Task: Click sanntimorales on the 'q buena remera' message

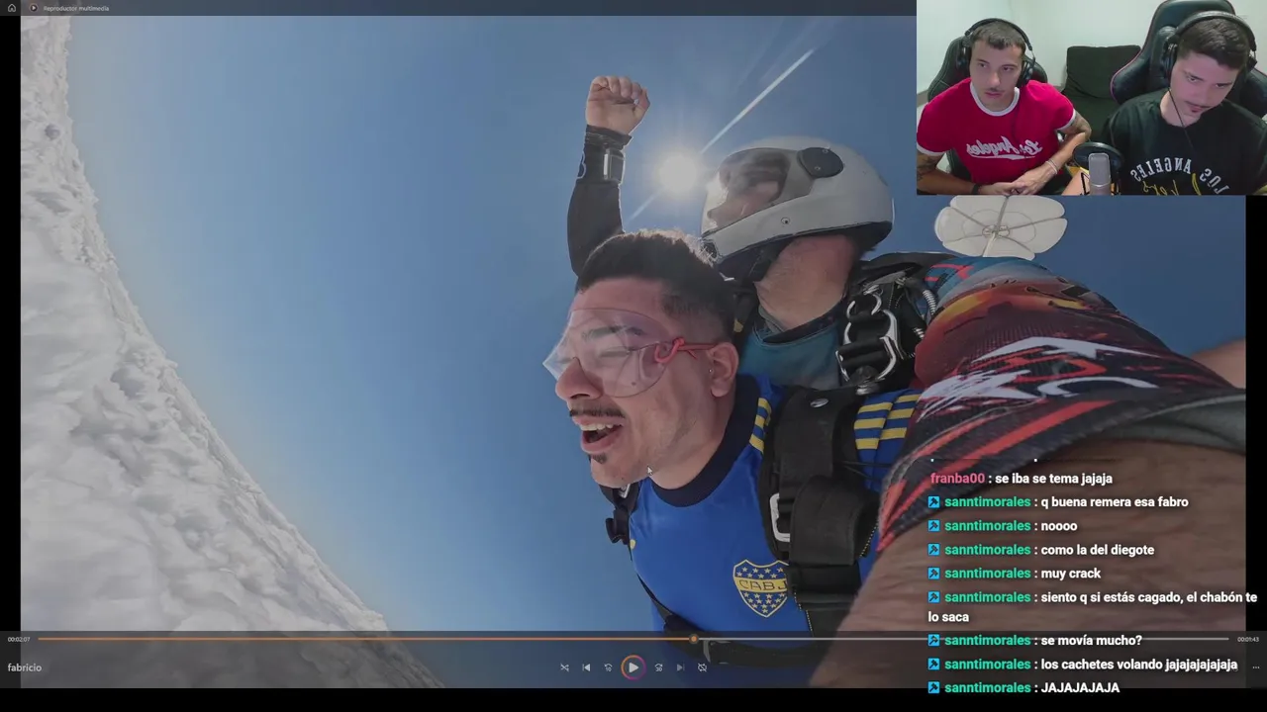Action: click(x=987, y=502)
